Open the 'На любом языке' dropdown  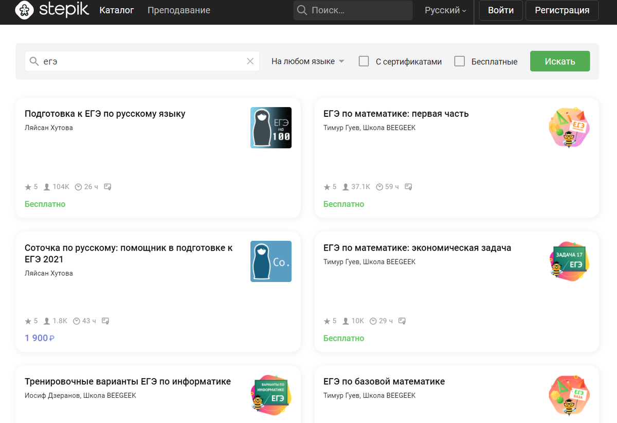click(307, 61)
